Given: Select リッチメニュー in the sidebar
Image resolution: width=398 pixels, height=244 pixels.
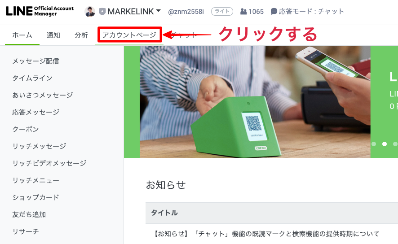Looking at the screenshot, I should point(36,180).
